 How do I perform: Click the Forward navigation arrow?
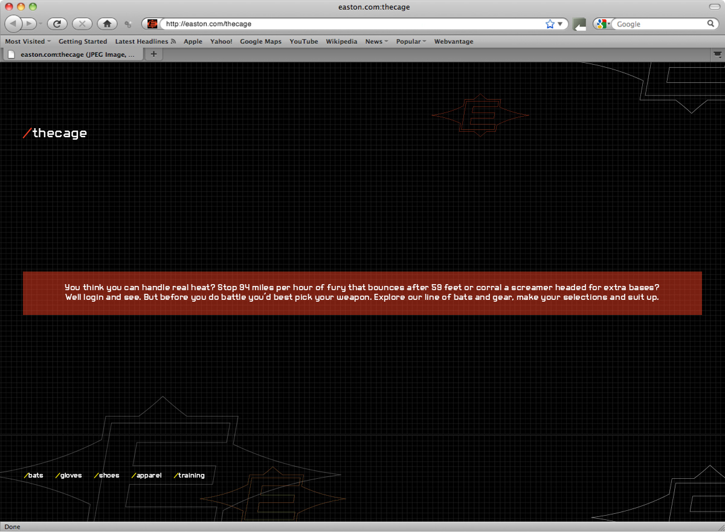click(28, 24)
